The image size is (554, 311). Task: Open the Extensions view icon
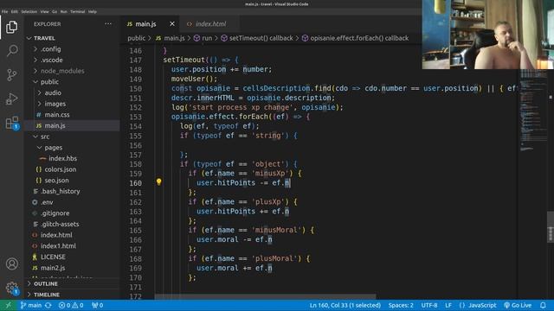point(11,123)
